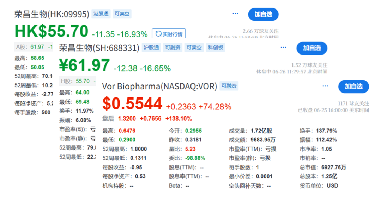Image resolution: width=381 pixels, height=202 pixels.
Task: Click 每手股数 500 value
Action: (46, 112)
